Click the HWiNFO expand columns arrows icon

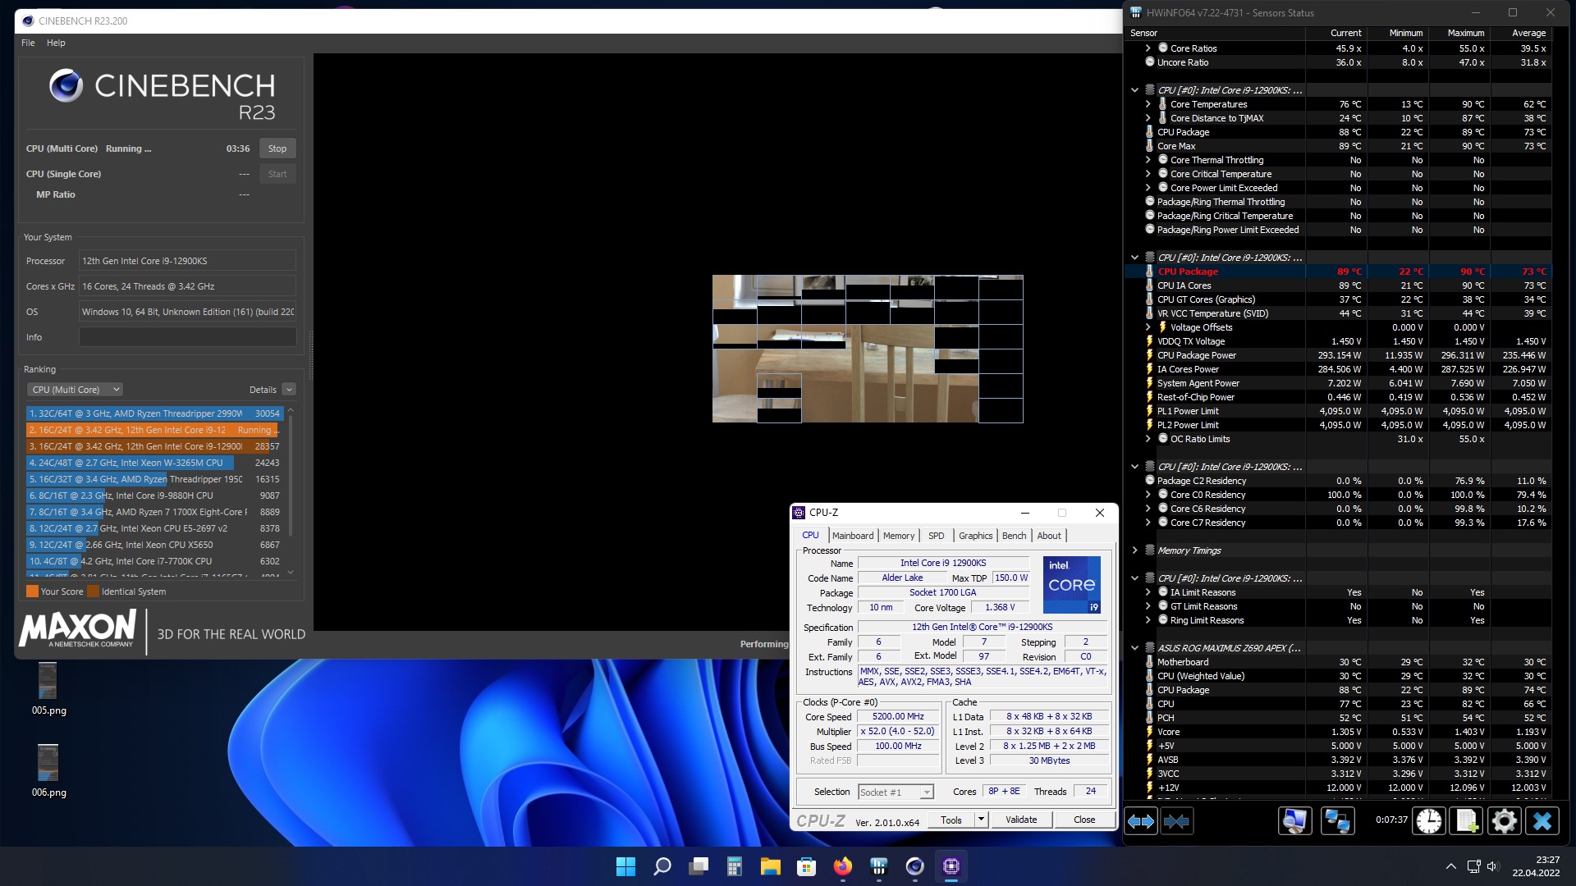(1140, 821)
